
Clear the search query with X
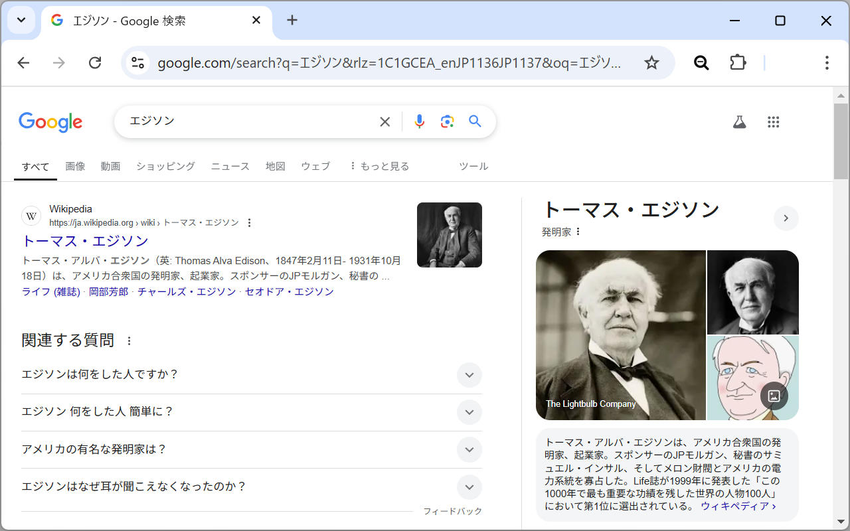pyautogui.click(x=384, y=121)
